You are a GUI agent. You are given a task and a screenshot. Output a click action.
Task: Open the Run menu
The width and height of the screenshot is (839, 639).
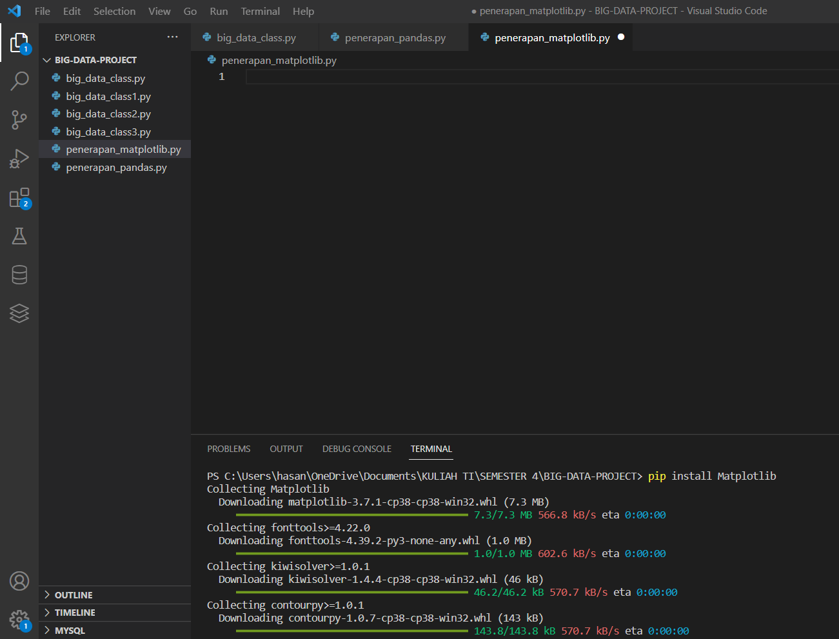click(219, 11)
